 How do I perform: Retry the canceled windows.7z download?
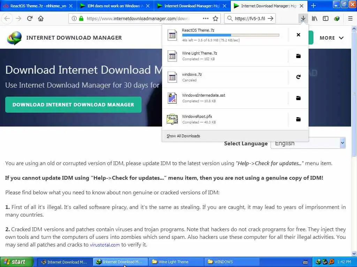point(298,77)
